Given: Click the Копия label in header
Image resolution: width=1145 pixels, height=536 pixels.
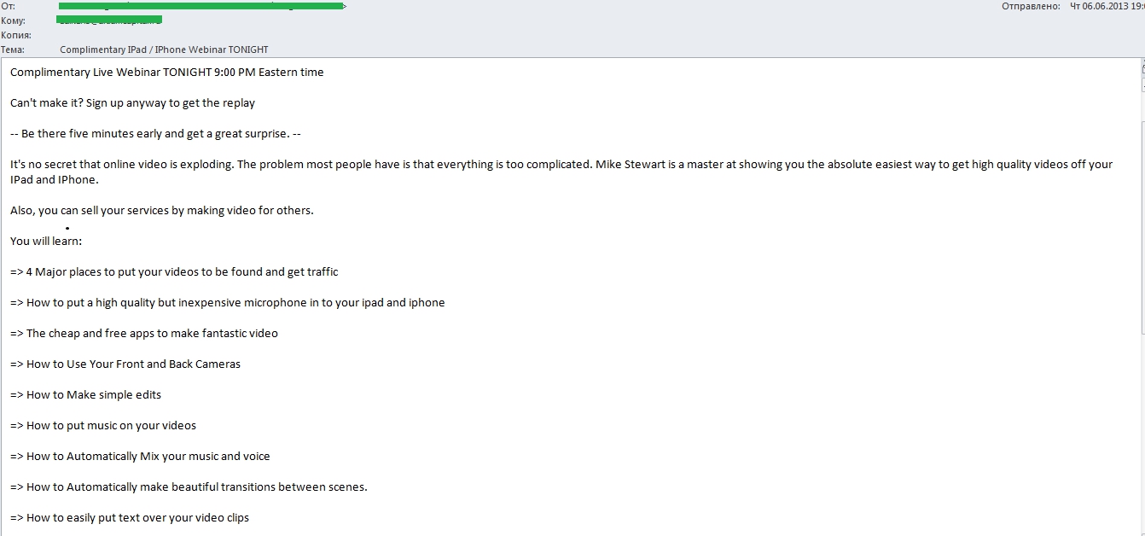Looking at the screenshot, I should 16,35.
